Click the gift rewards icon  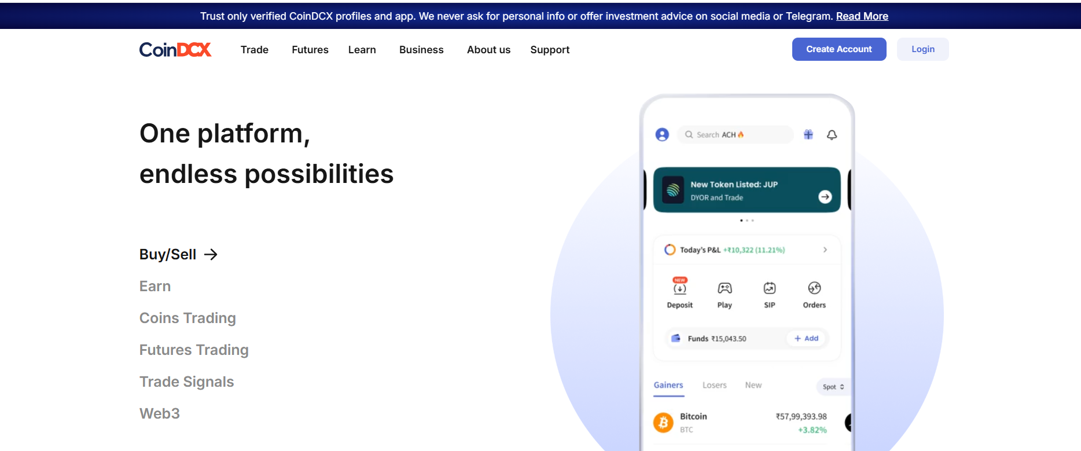pos(808,135)
